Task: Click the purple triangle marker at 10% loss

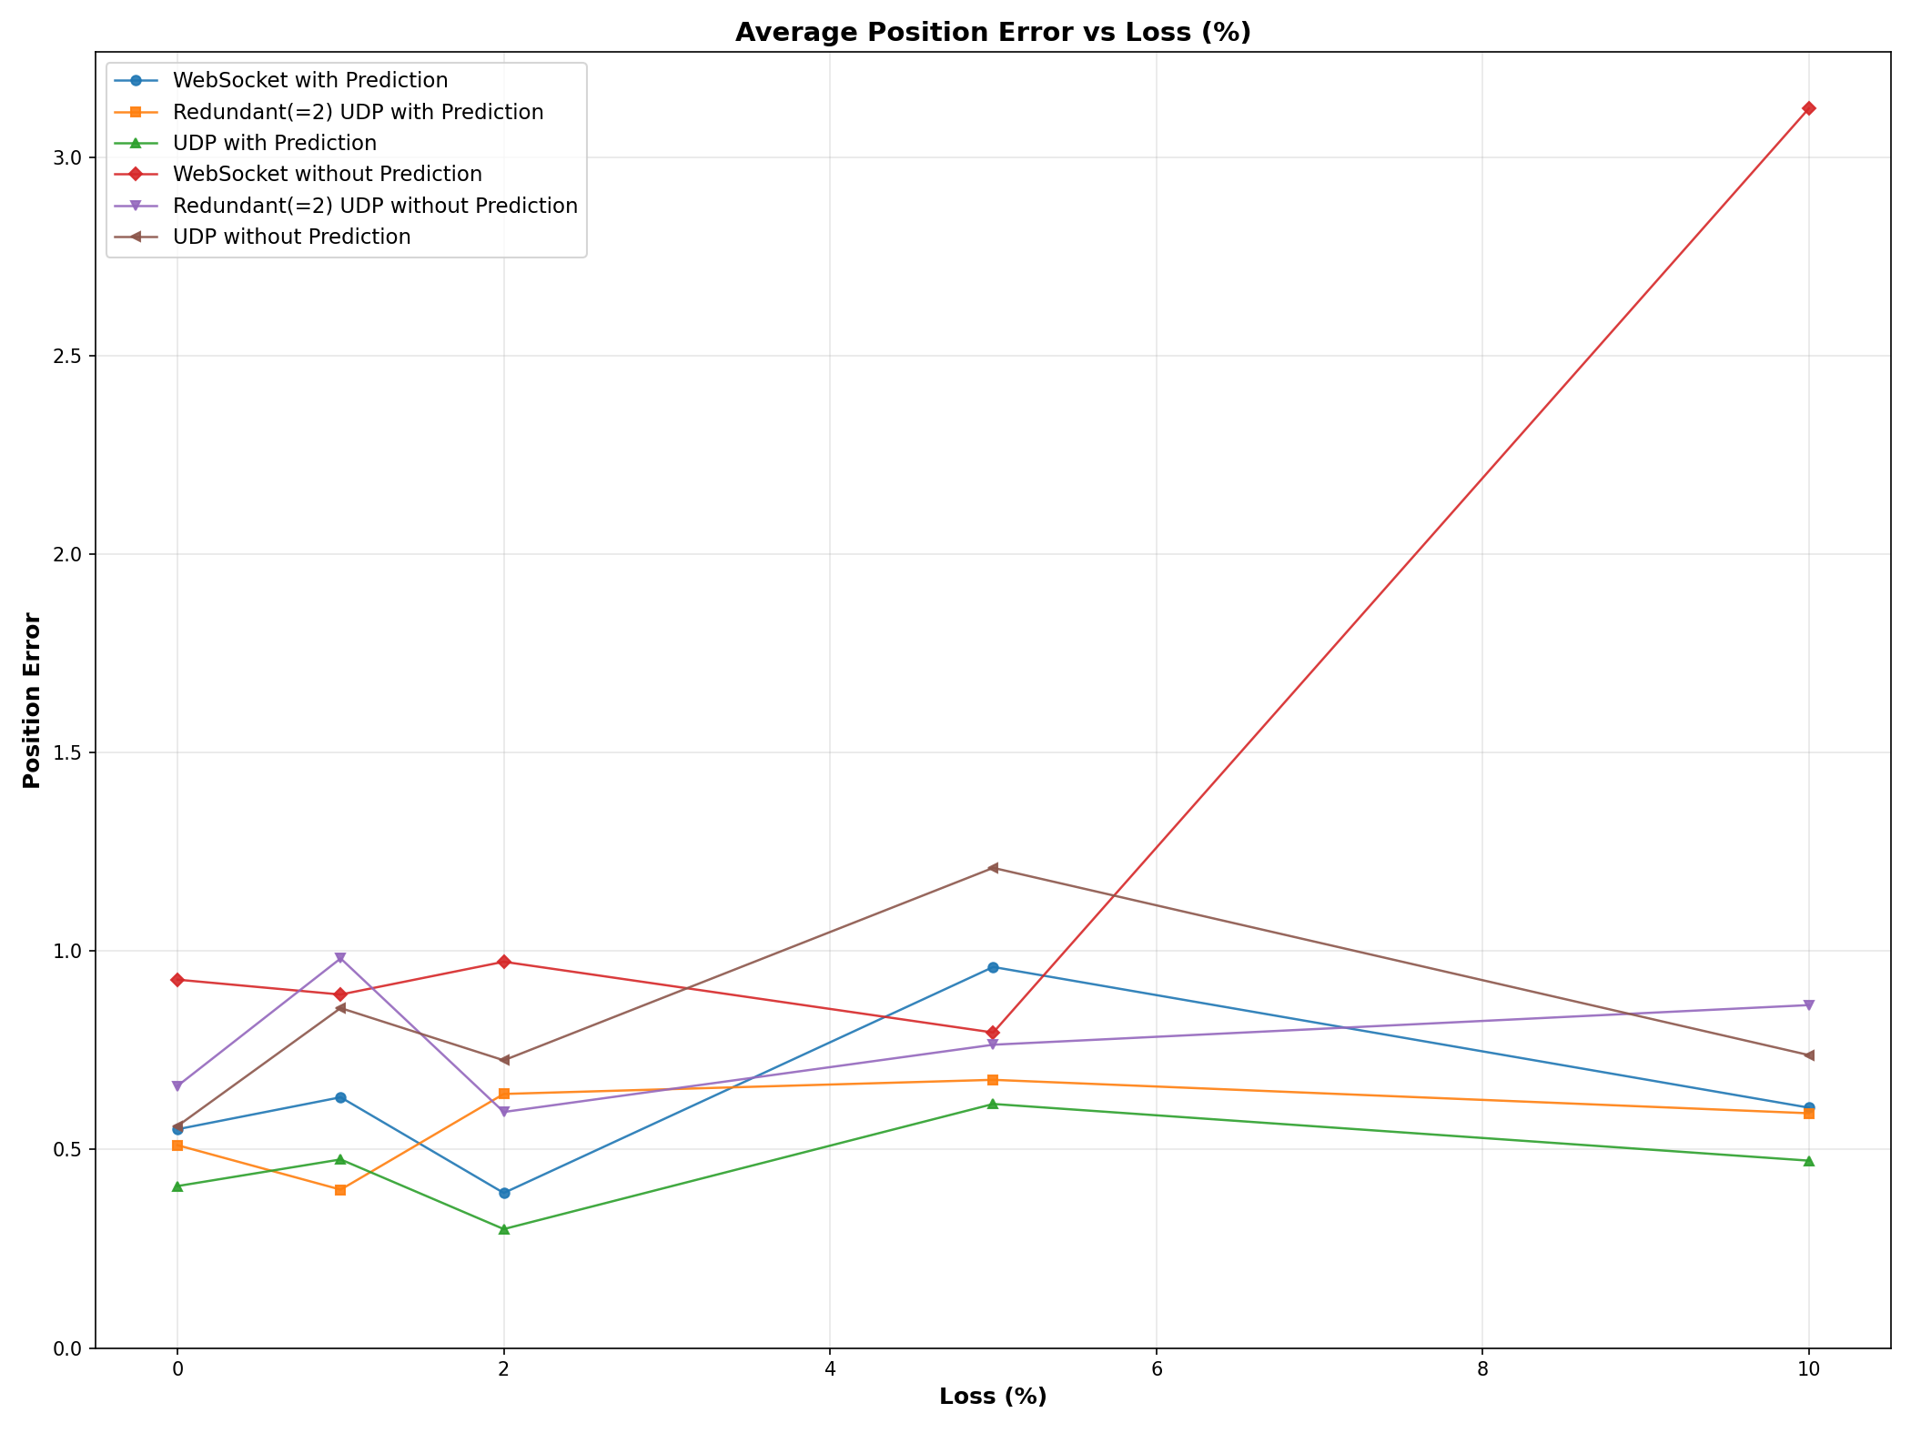Action: (x=1809, y=1005)
